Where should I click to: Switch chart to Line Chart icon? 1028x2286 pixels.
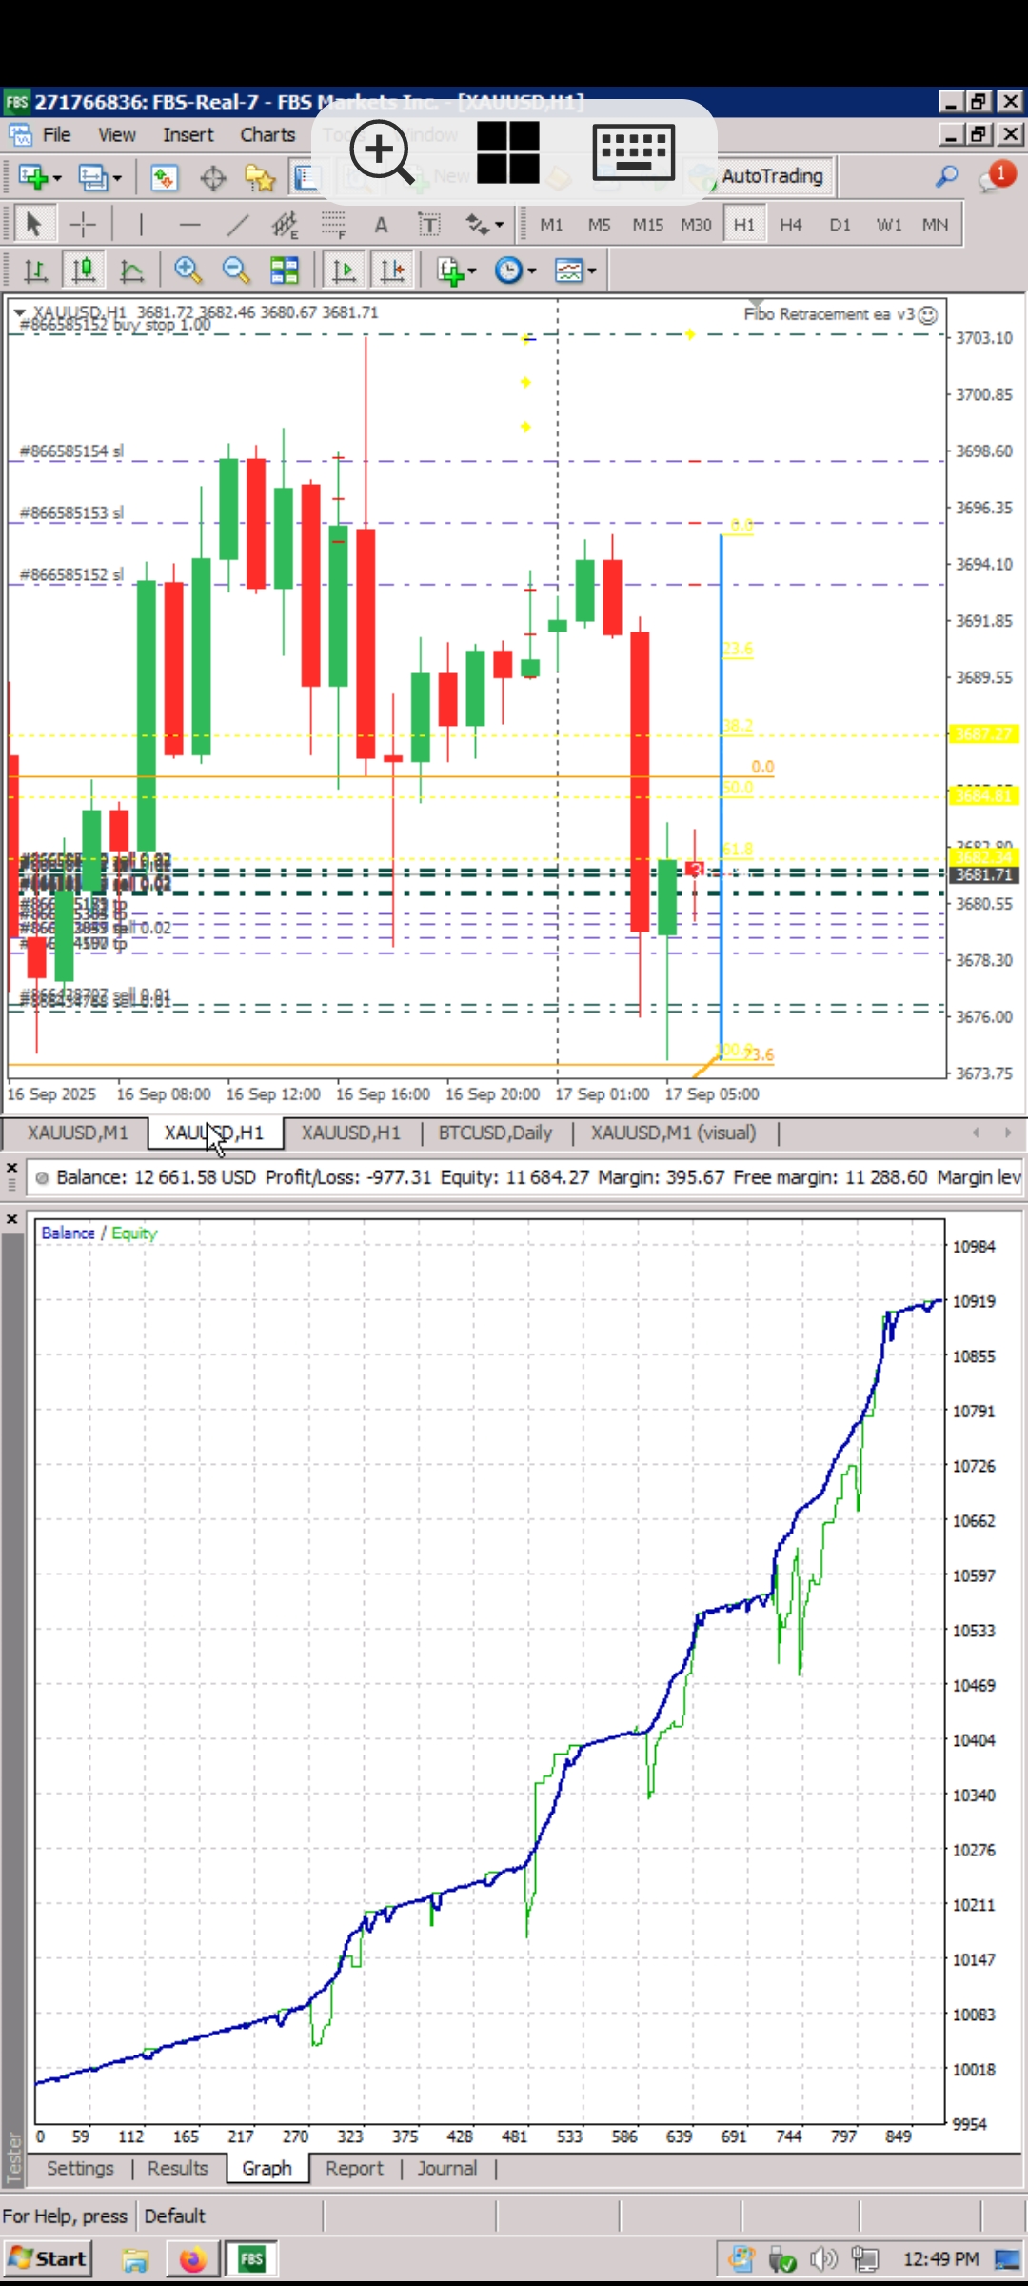tap(131, 271)
